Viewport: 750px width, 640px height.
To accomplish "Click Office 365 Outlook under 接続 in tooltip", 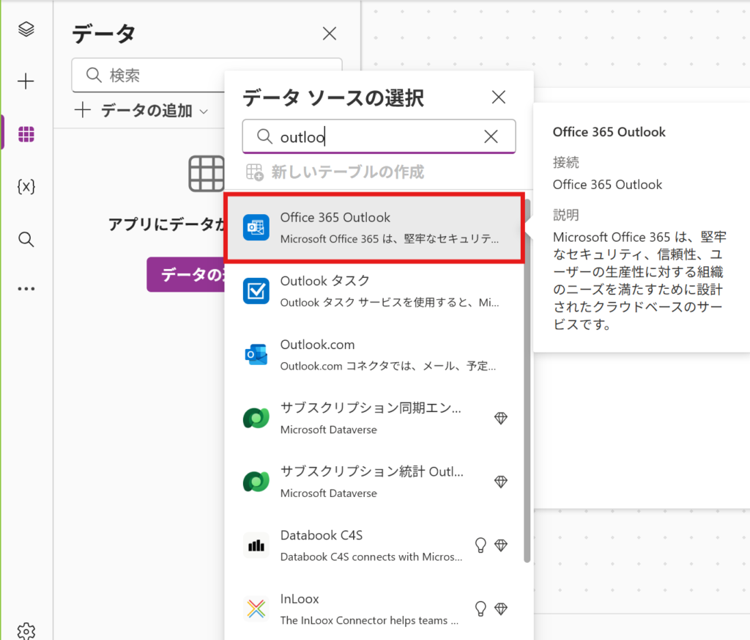I will (x=607, y=185).
